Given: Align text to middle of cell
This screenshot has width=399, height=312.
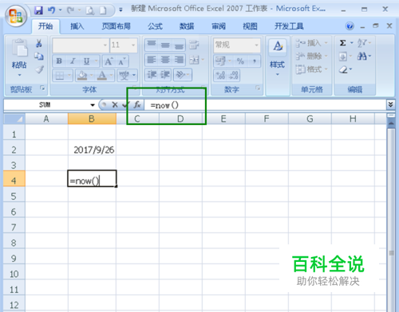Looking at the screenshot, I should [165, 45].
